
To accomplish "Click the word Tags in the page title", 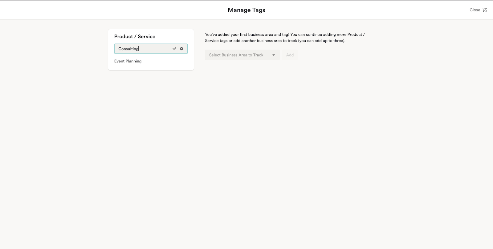I will tap(259, 10).
